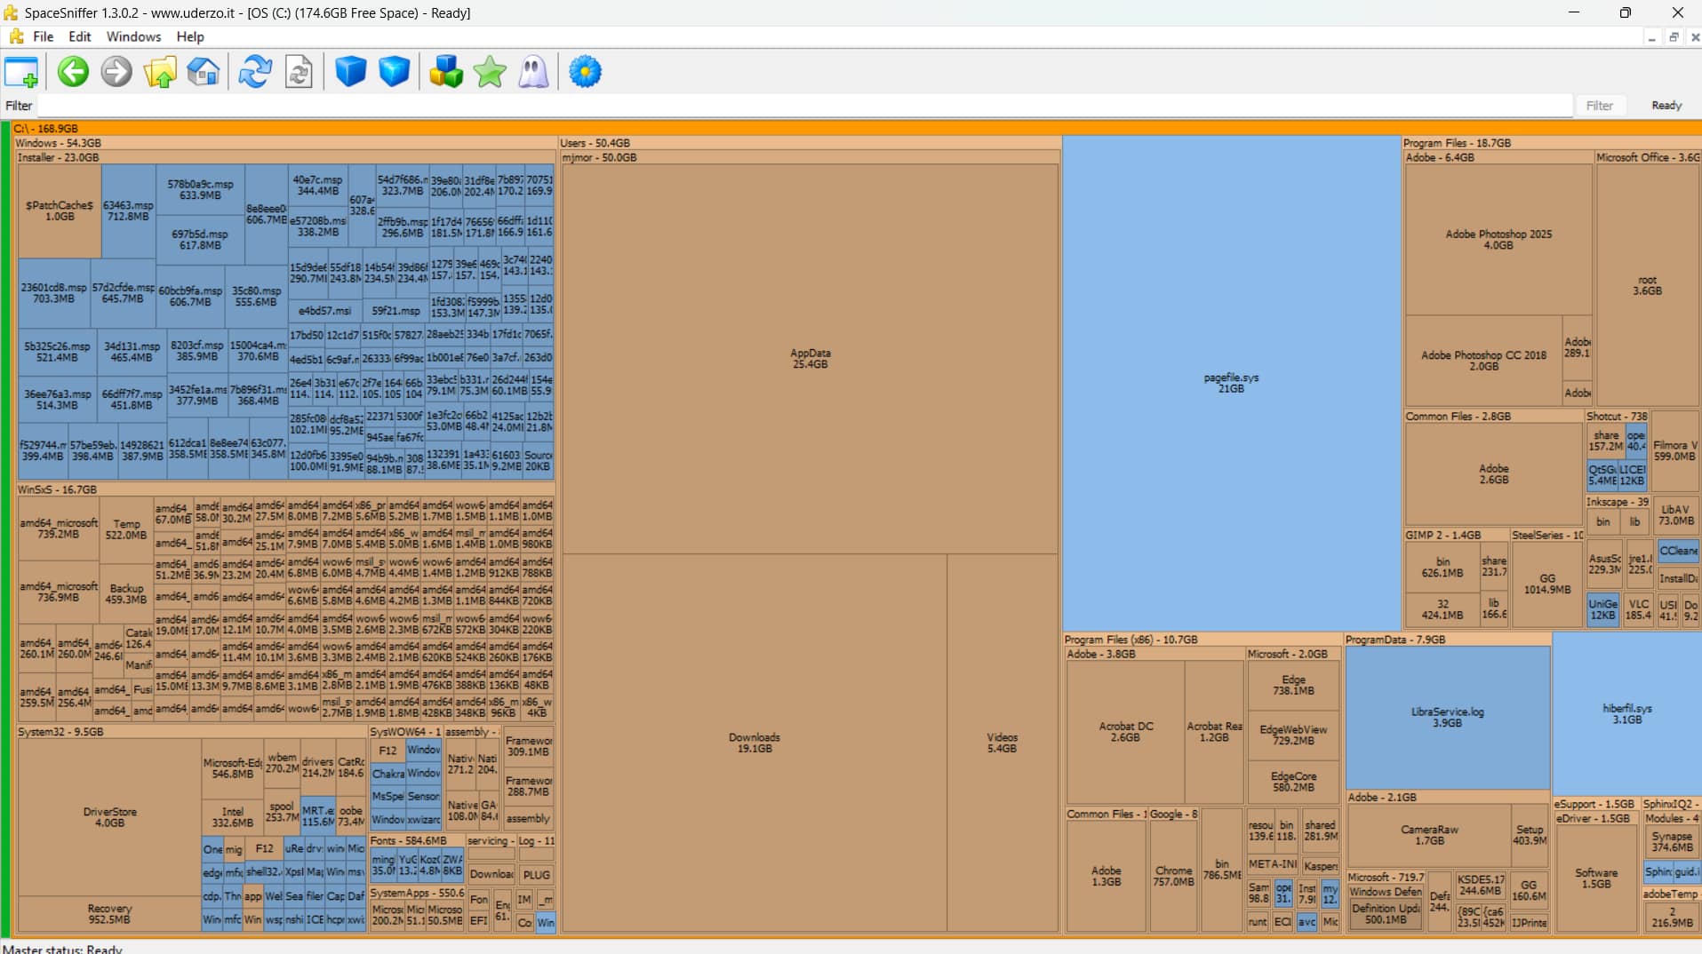Go back with the green arrow

coord(73,72)
